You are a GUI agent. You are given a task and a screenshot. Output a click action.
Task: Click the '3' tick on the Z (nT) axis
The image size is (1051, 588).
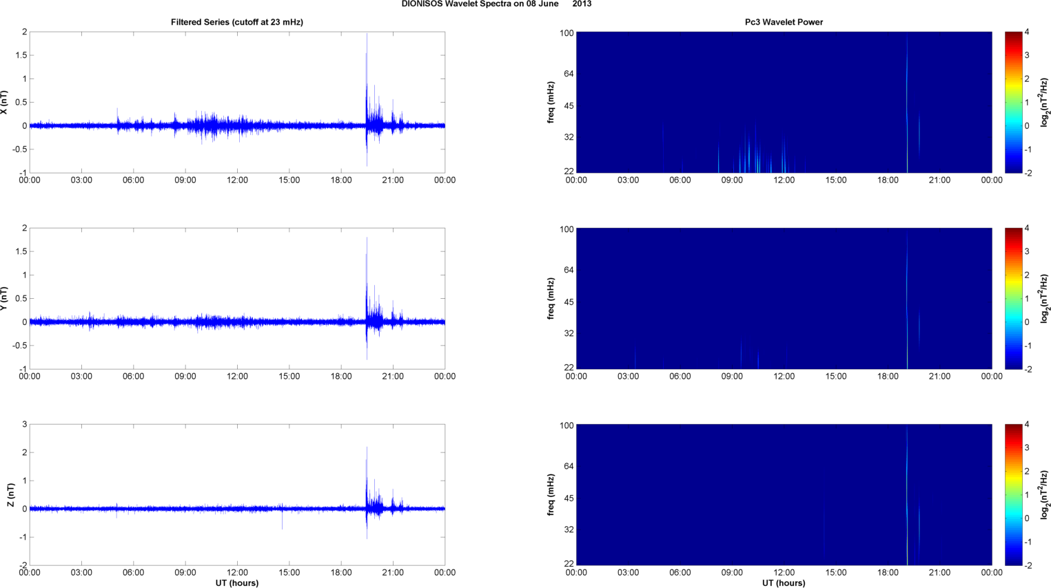coord(24,425)
